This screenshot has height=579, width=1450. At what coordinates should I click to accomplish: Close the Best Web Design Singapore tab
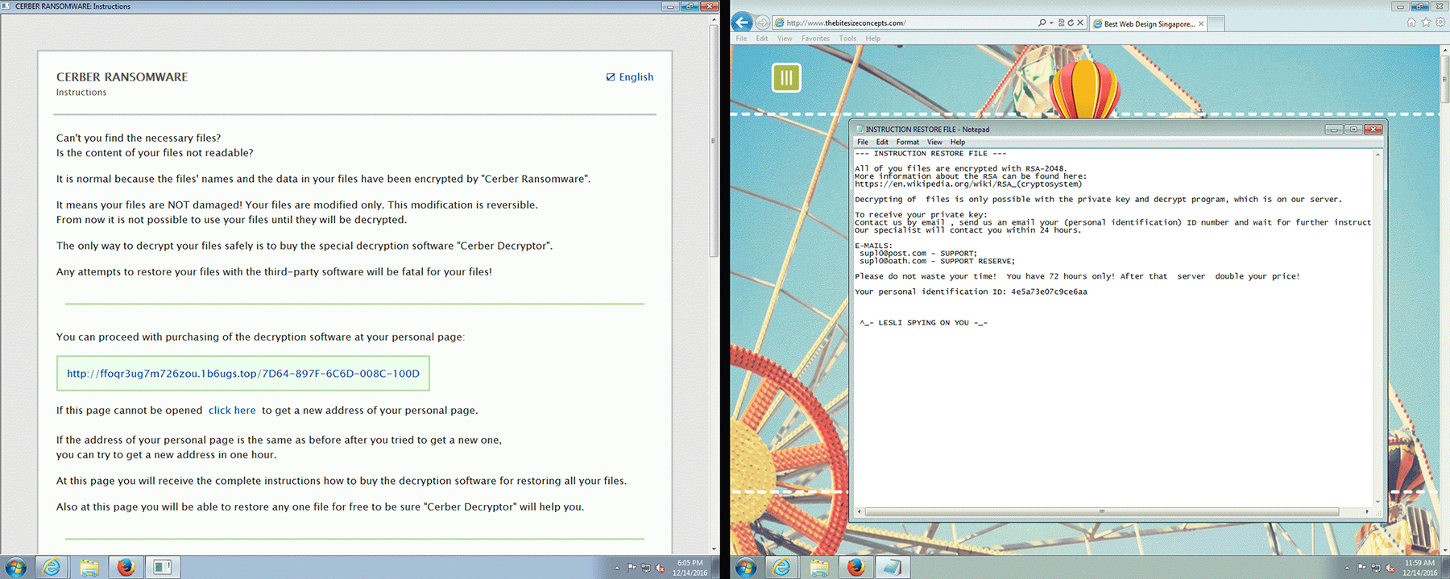coord(1201,24)
